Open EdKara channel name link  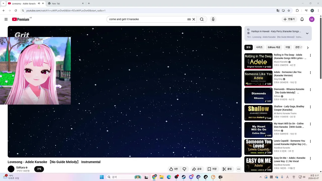[21, 167]
